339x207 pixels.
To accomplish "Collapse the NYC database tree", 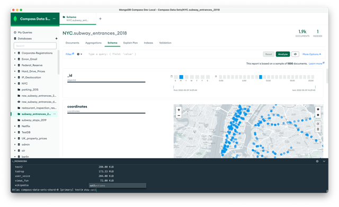I will pos(15,84).
